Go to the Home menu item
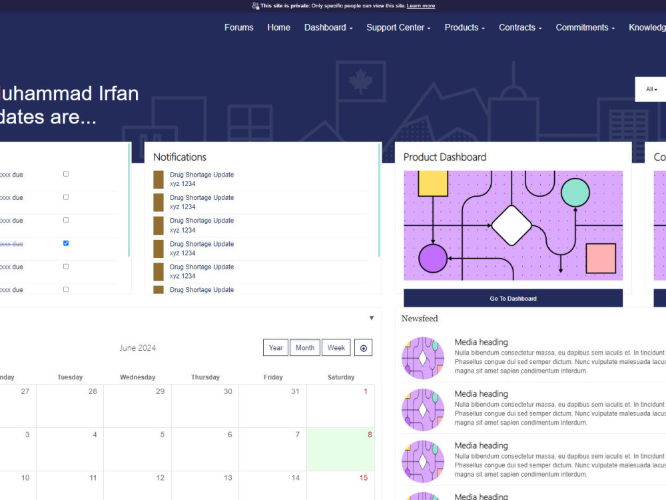Screen dimensions: 666x500 278,27
